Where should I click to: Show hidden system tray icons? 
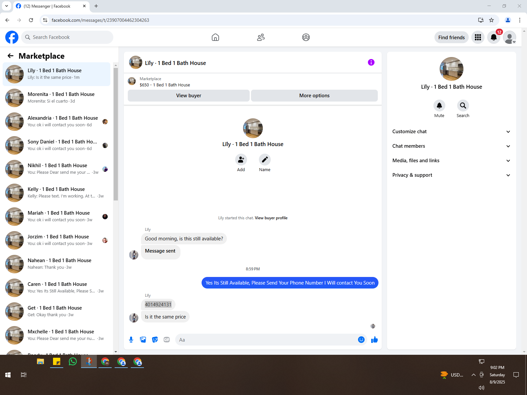473,375
